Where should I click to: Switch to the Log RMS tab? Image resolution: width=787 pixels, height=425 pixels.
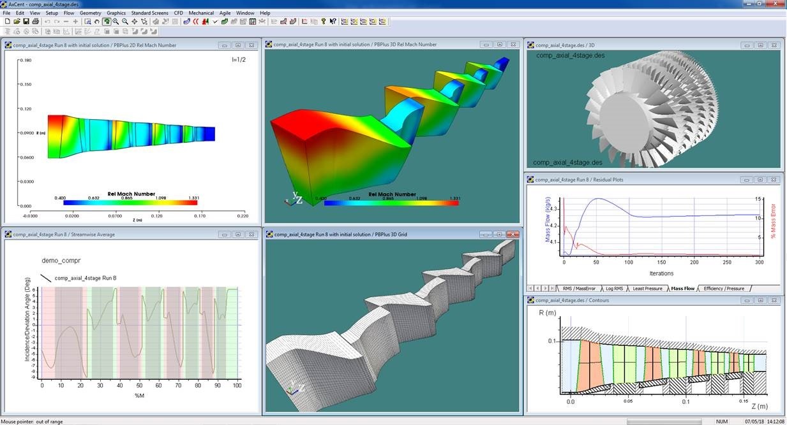pyautogui.click(x=614, y=288)
